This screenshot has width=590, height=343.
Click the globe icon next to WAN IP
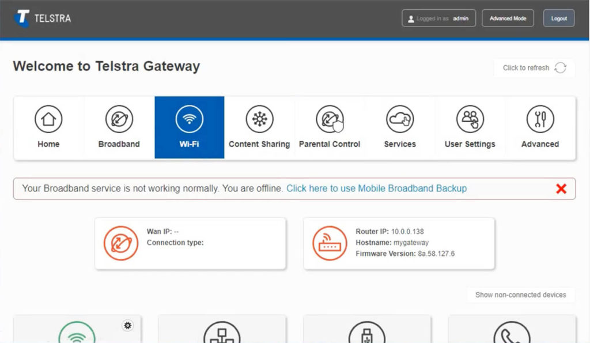121,243
